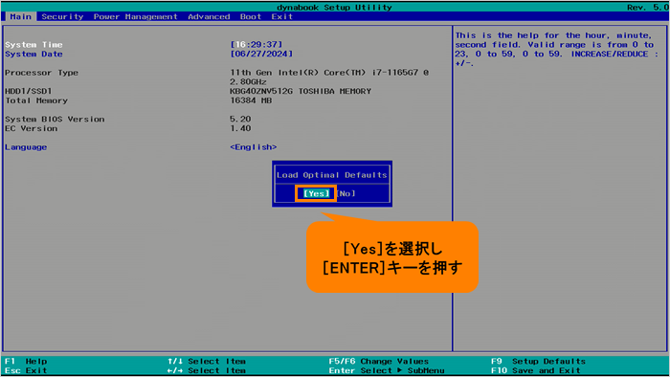This screenshot has width=670, height=377.
Task: Open the Language <English> selector
Action: coord(254,146)
